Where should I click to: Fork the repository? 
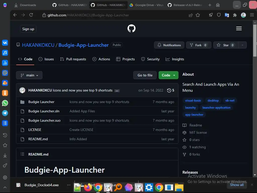pos(199,45)
